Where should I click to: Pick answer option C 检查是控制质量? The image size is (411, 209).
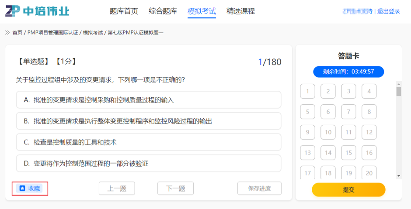[148, 142]
